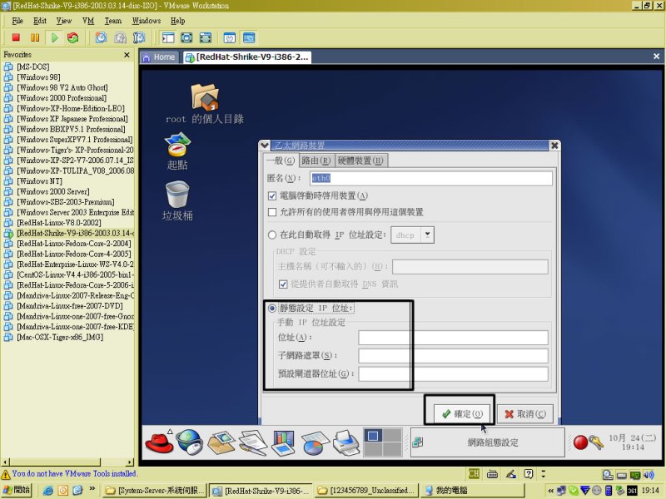666x499 pixels.
Task: Suspend the VM with the pause icon
Action: click(35, 37)
